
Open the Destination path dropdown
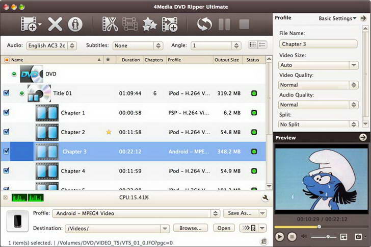click(x=165, y=229)
